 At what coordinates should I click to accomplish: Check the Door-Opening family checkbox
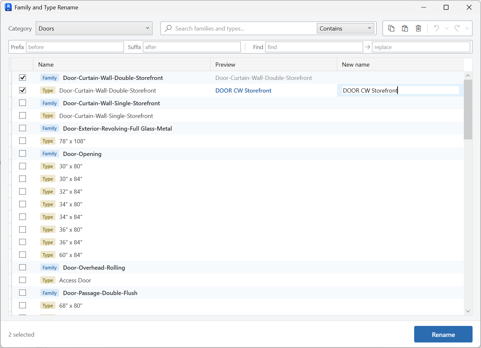click(x=22, y=153)
